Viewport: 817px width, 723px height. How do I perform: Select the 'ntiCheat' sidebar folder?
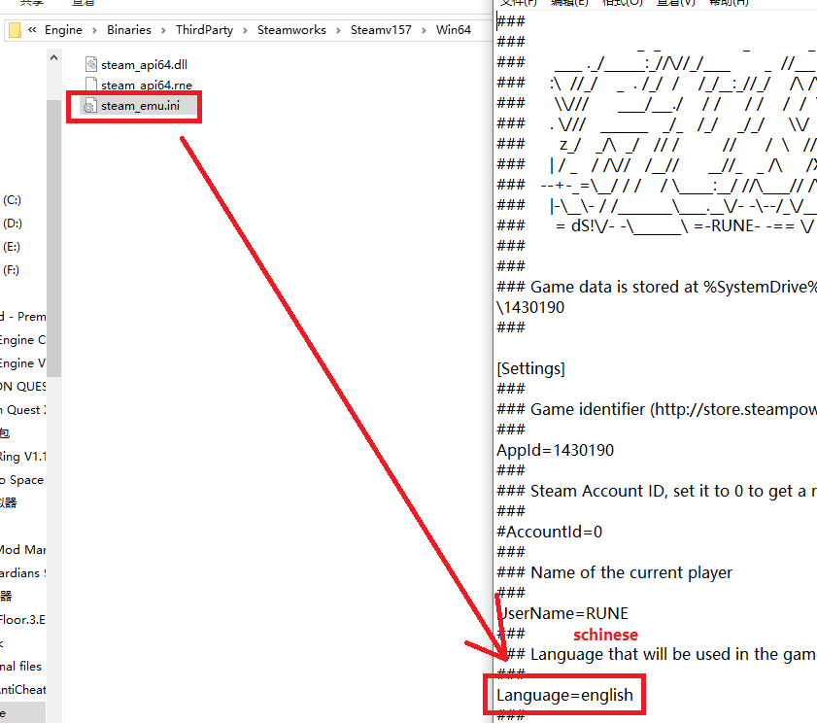coord(23,690)
